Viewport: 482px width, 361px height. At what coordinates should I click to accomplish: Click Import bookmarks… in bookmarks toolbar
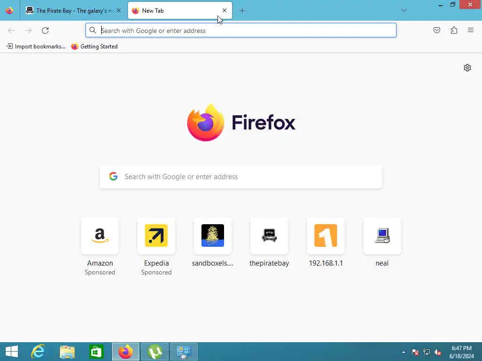tap(36, 47)
